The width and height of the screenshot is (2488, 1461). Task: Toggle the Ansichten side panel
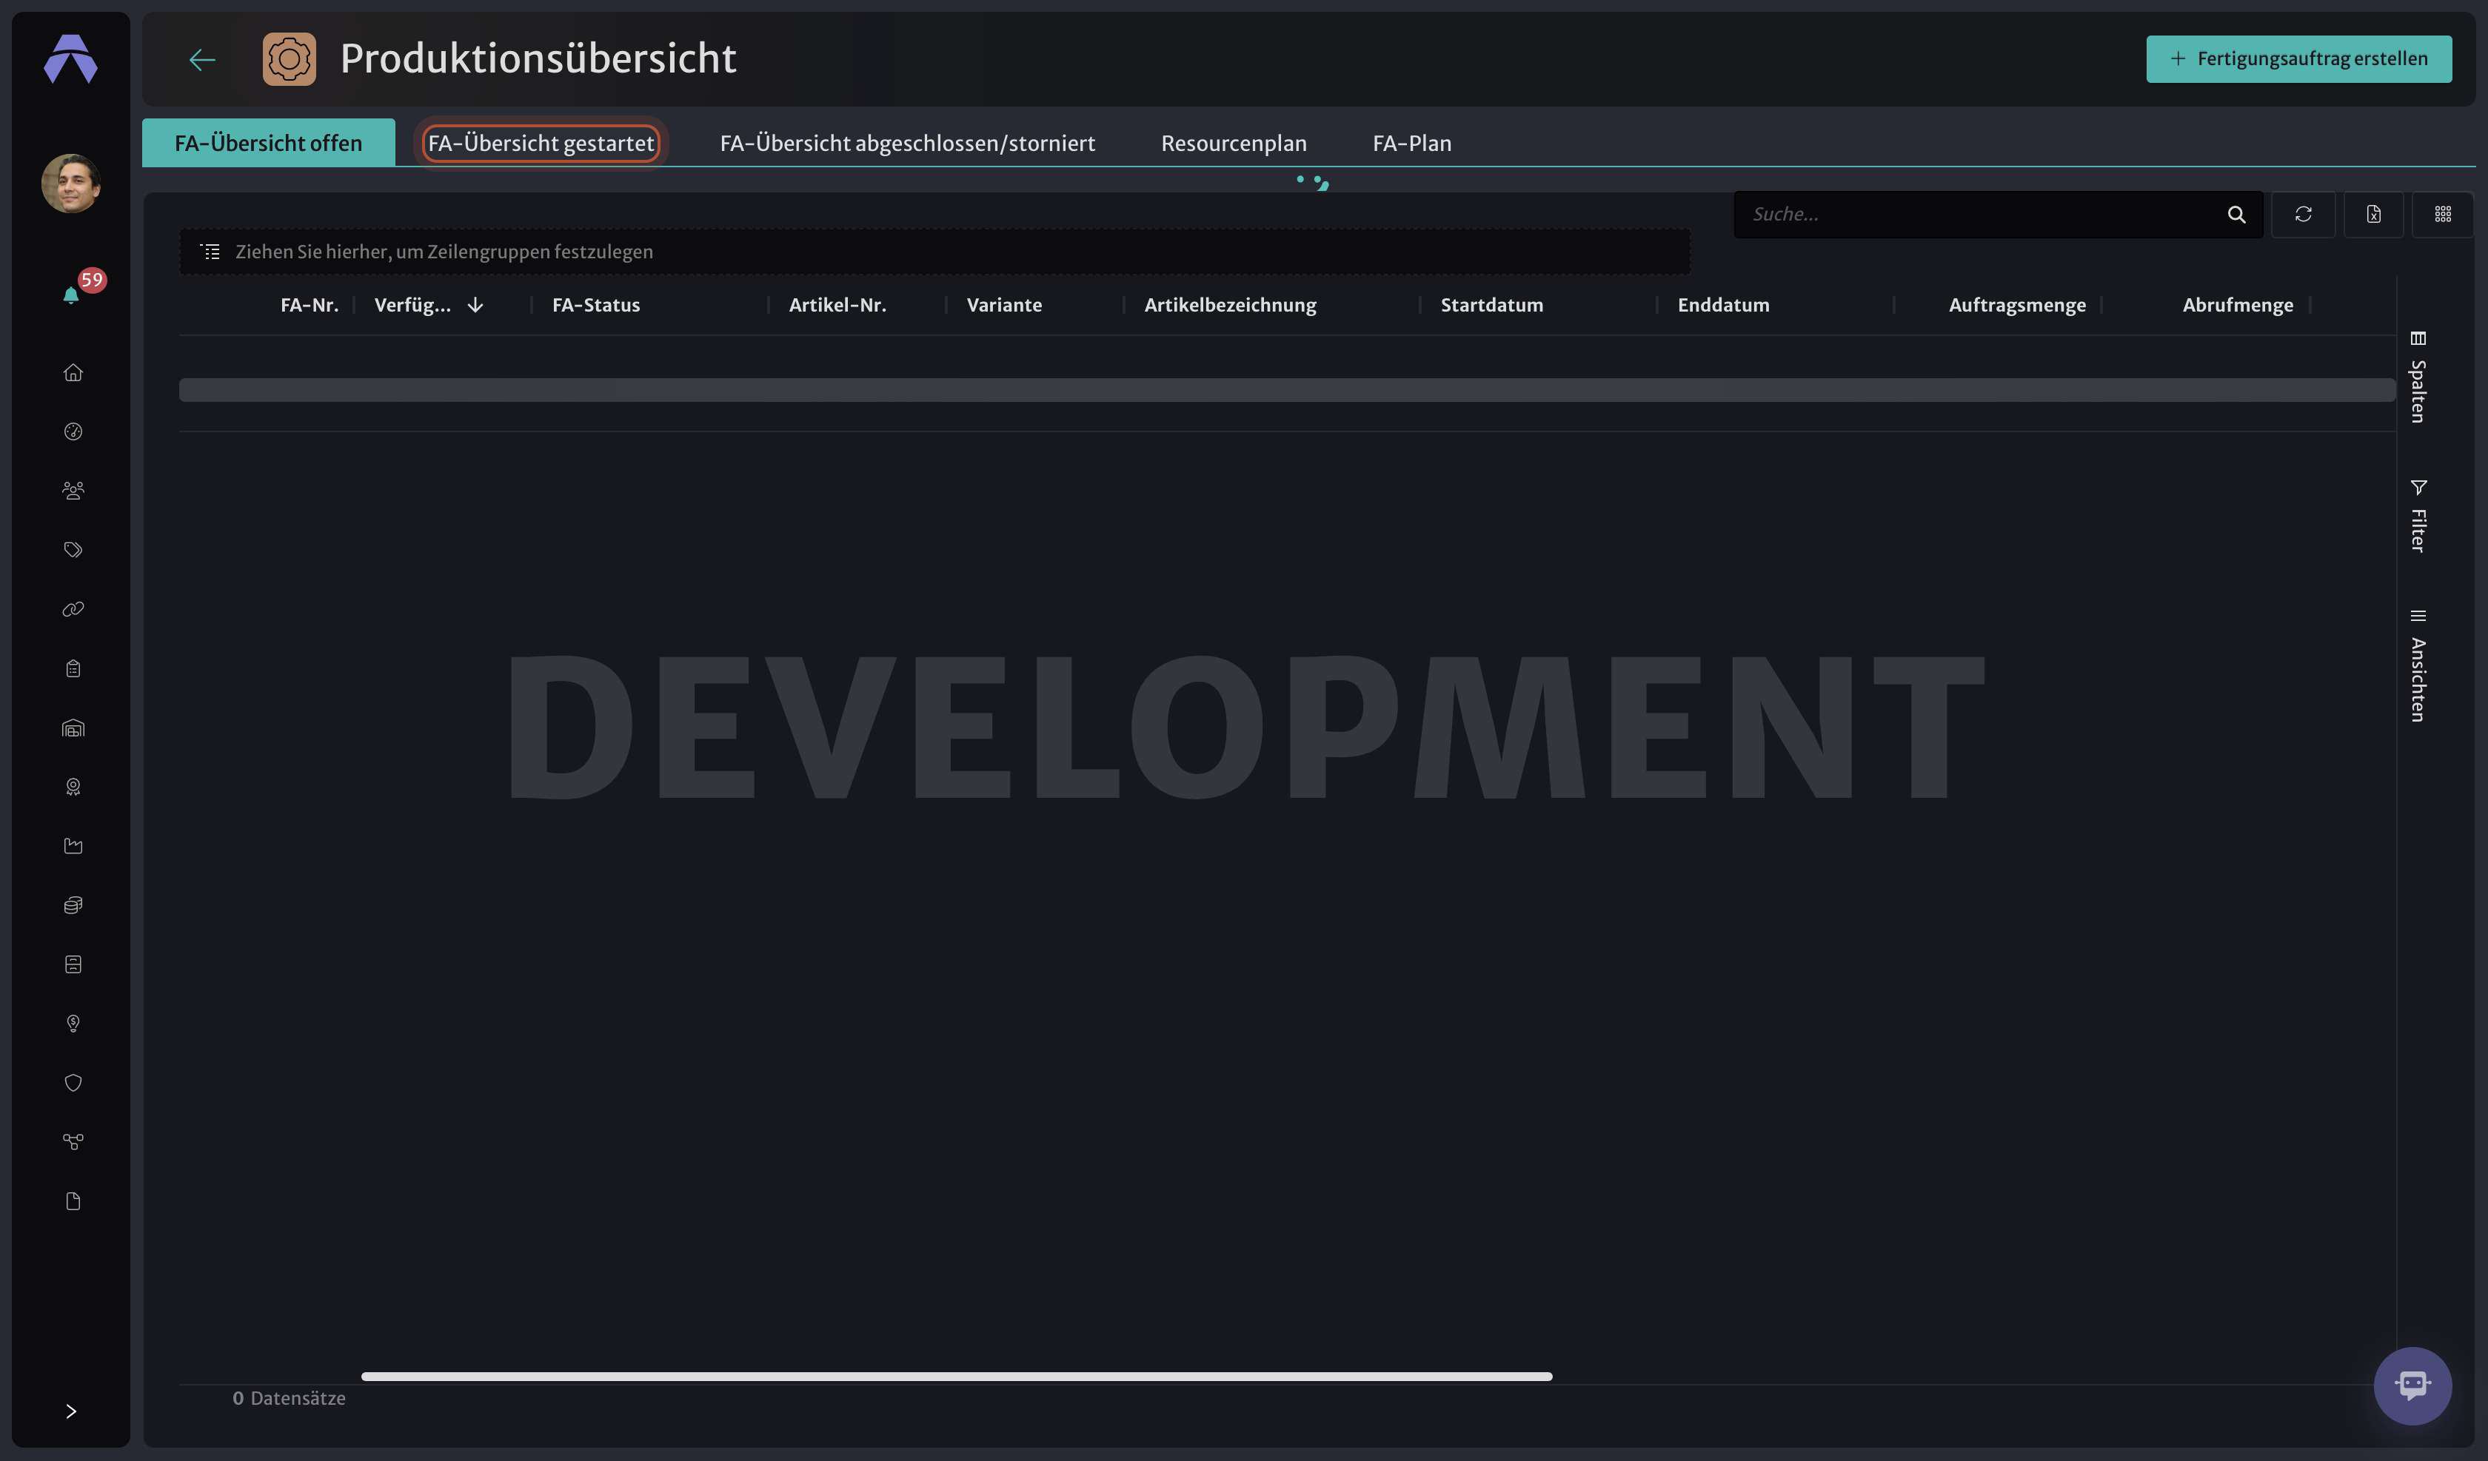pos(2418,665)
